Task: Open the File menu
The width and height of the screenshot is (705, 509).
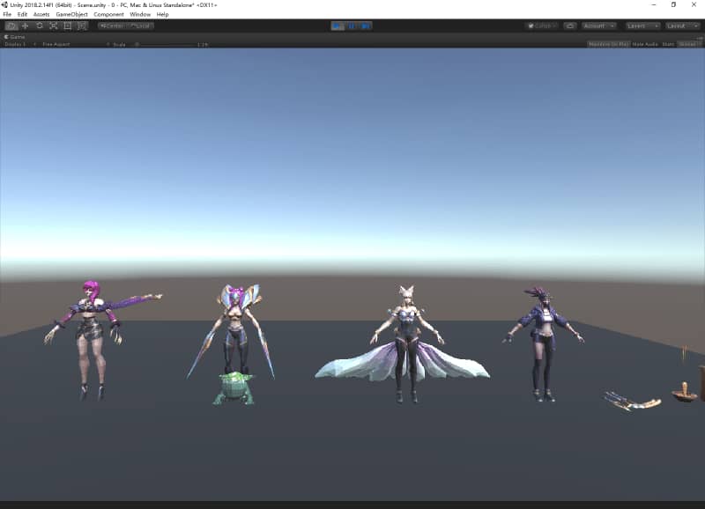Action: (7, 14)
